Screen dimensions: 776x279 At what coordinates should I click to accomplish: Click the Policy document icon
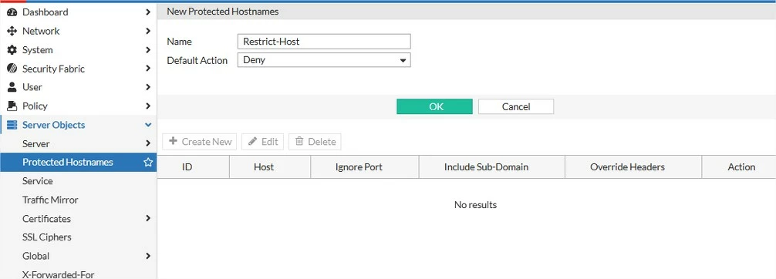coord(12,106)
